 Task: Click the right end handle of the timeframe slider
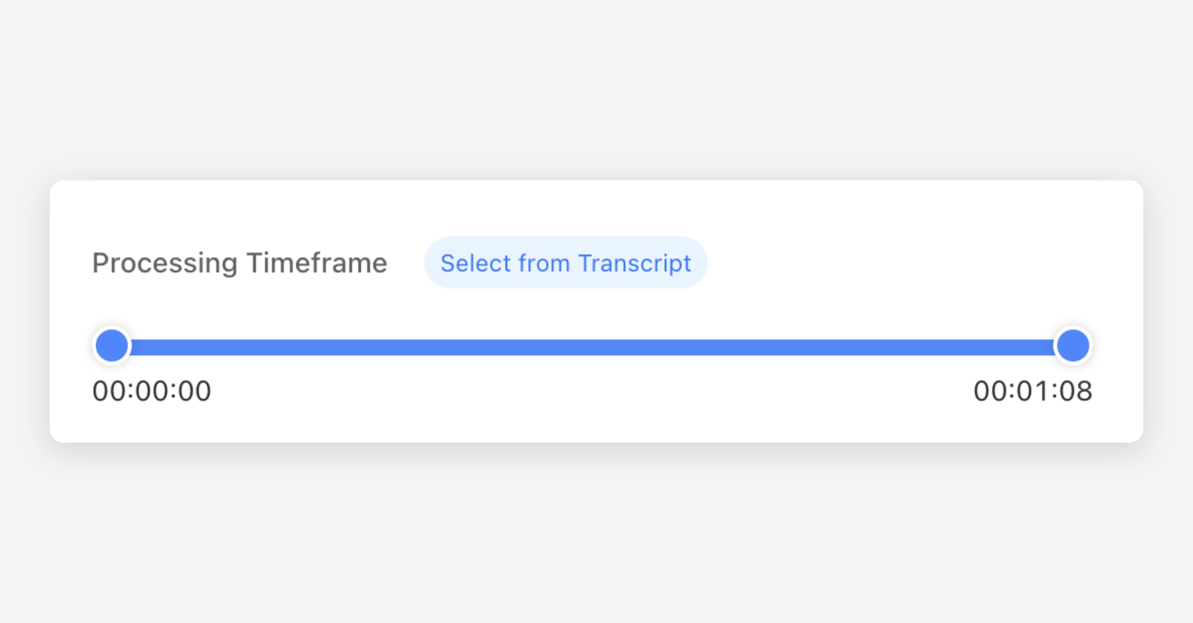point(1073,346)
